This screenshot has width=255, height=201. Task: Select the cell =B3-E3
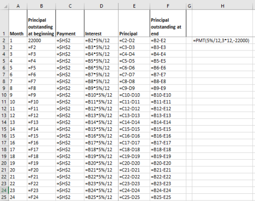click(x=168, y=47)
